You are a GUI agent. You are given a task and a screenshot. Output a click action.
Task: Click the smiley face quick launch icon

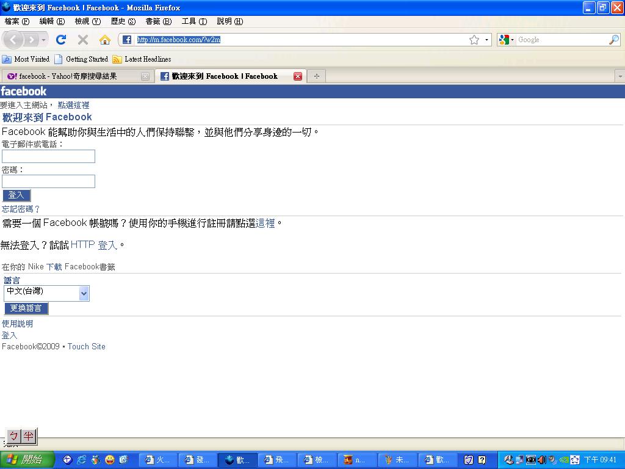[x=110, y=460]
